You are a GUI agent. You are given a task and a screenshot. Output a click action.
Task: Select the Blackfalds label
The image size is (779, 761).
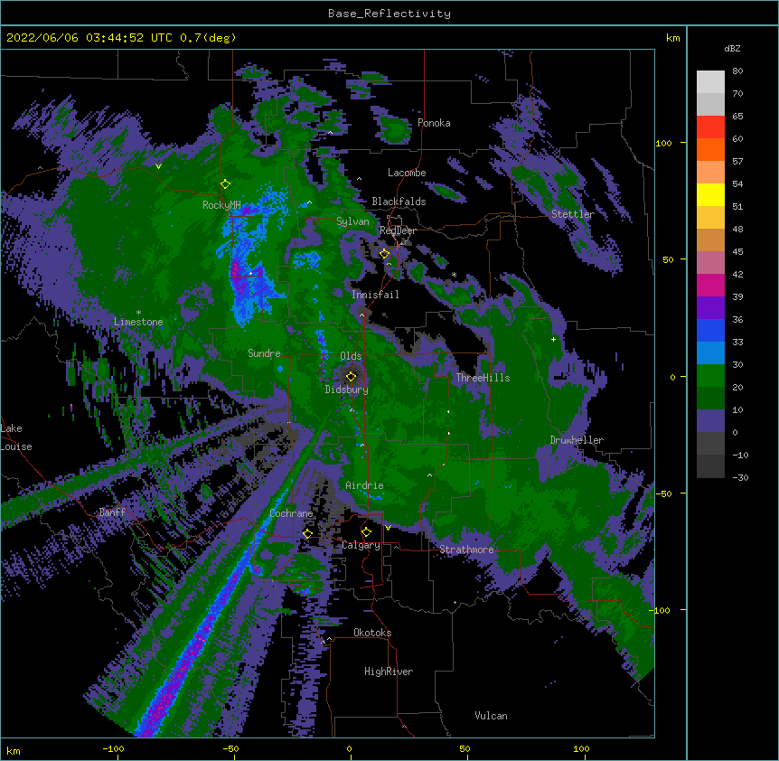[x=399, y=202]
